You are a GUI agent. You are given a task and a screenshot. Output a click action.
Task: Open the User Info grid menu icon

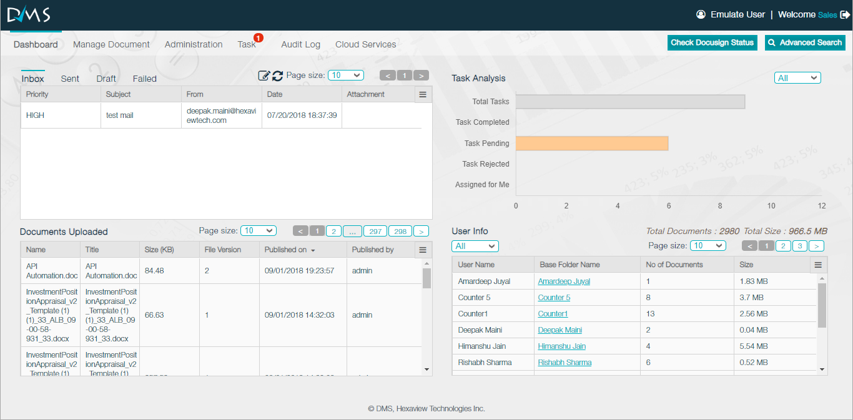[818, 265]
